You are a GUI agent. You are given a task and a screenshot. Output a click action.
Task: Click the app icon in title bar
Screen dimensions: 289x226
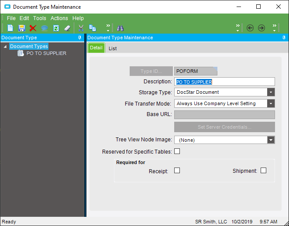point(7,7)
